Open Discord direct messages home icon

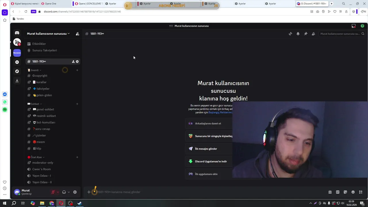click(x=17, y=33)
